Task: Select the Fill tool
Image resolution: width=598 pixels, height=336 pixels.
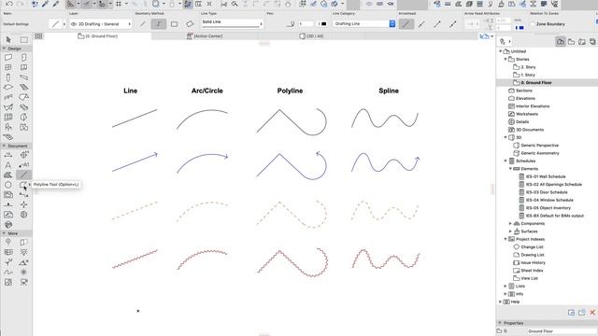Action: point(8,175)
